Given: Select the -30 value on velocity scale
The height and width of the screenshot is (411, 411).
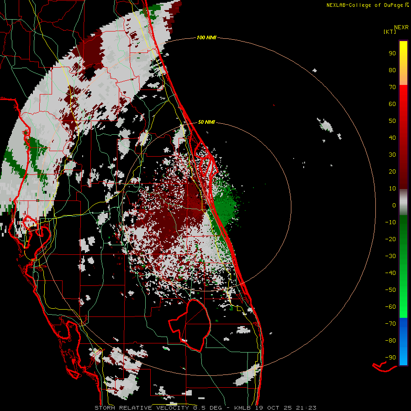Looking at the screenshot, I should (390, 256).
